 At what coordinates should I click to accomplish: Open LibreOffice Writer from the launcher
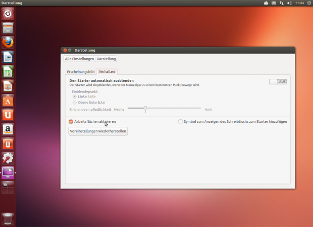click(x=8, y=57)
